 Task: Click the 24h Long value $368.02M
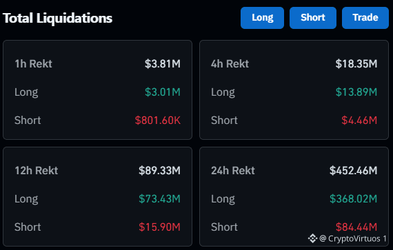pos(353,199)
